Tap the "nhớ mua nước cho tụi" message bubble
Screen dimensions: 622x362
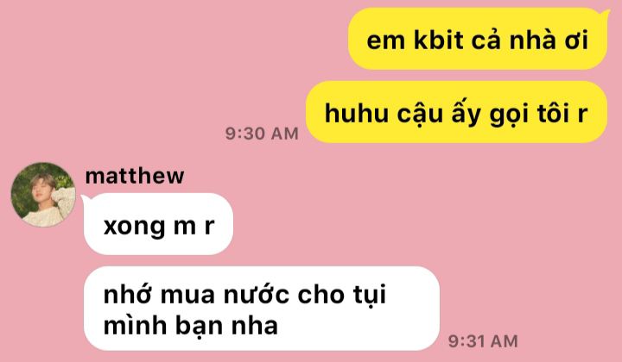click(x=262, y=309)
